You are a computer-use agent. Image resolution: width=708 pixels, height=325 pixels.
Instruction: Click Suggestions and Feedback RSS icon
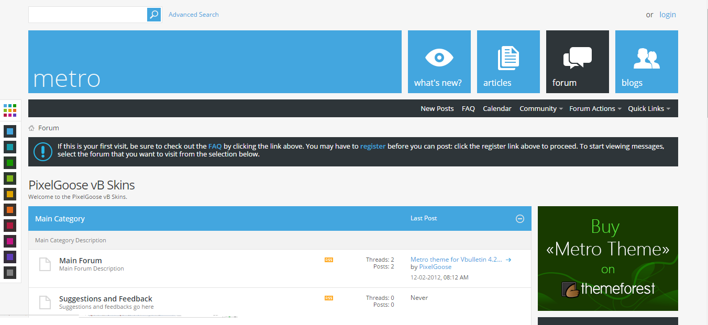(329, 298)
